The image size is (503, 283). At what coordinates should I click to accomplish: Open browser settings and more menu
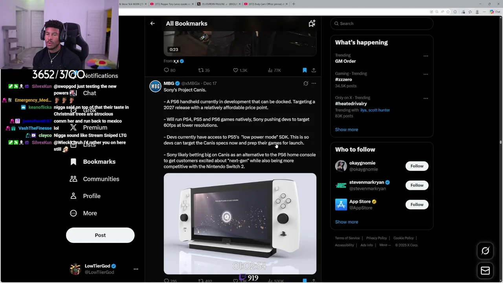[485, 12]
